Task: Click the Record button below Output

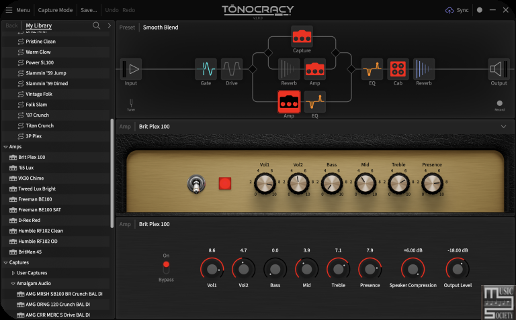Action: coord(500,103)
